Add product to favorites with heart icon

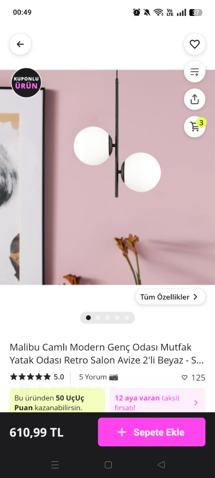tap(195, 44)
